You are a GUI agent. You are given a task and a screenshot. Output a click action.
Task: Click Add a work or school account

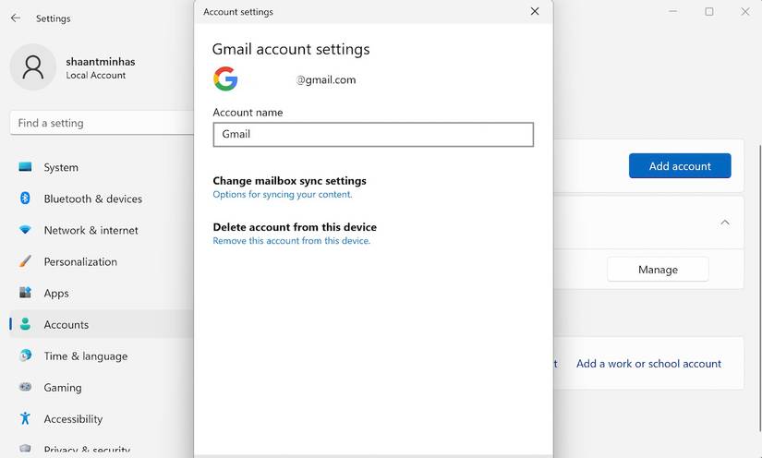(x=648, y=364)
